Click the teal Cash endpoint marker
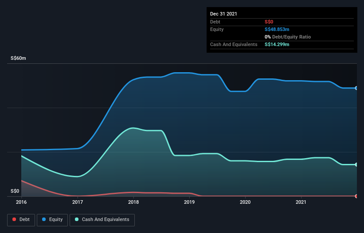 pyautogui.click(x=356, y=164)
